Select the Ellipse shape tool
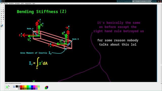The image size is (162, 91). [x=3, y=19]
